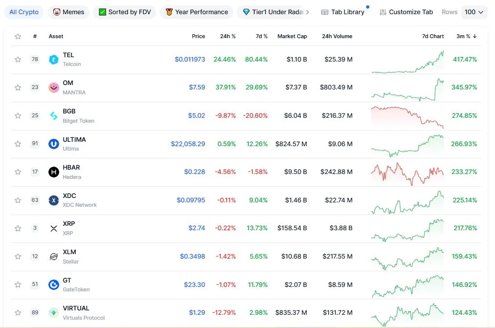Click the ULTIMA coin logo
Viewport: 495px width, 328px height.
point(54,144)
